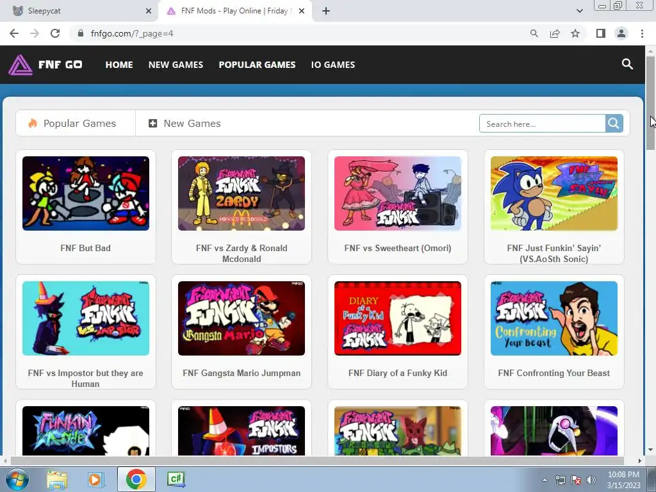
Task: Click the vertical scrollbar down arrow
Action: coord(650,450)
